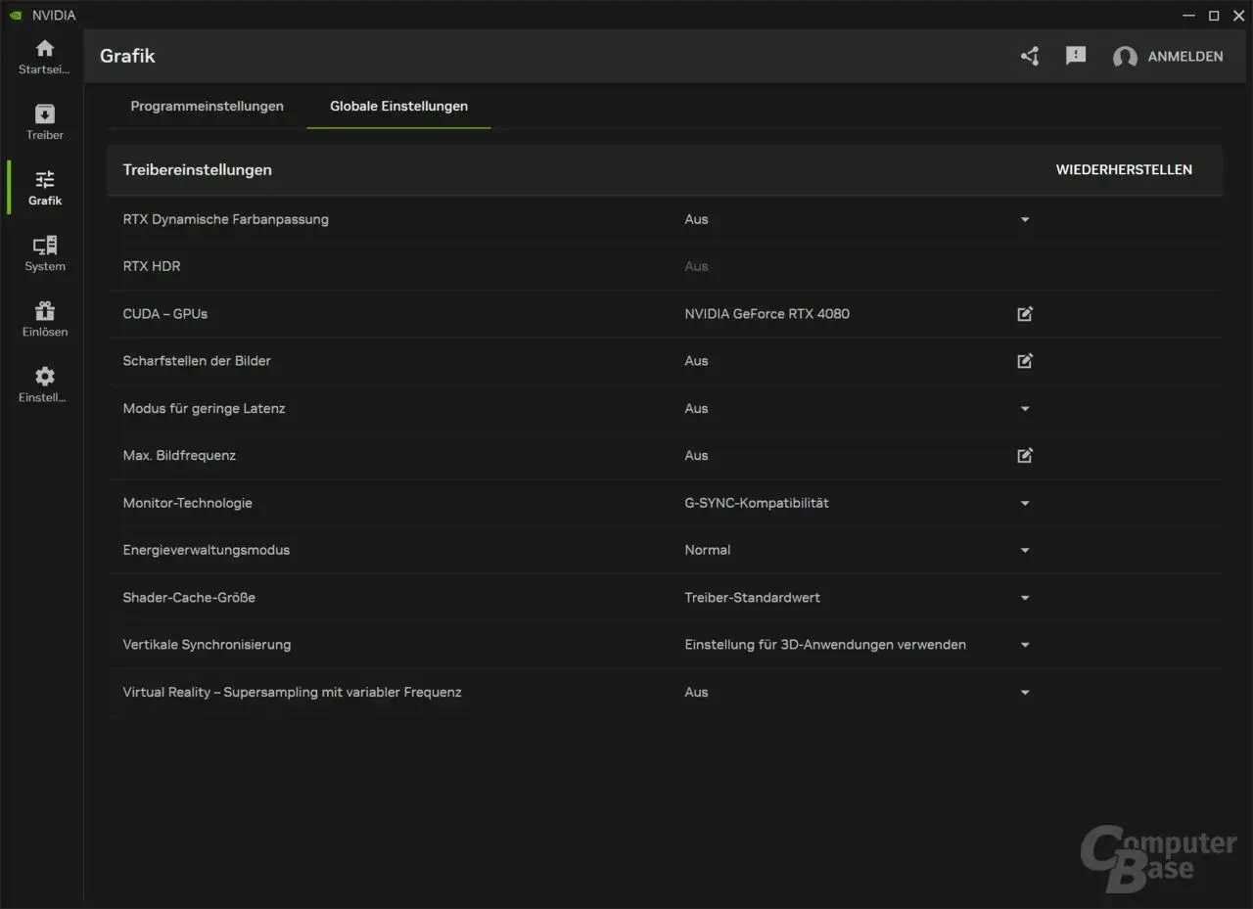Open the Monitor-Technologie dropdown arrow
Screen dimensions: 1253x909
(1025, 504)
